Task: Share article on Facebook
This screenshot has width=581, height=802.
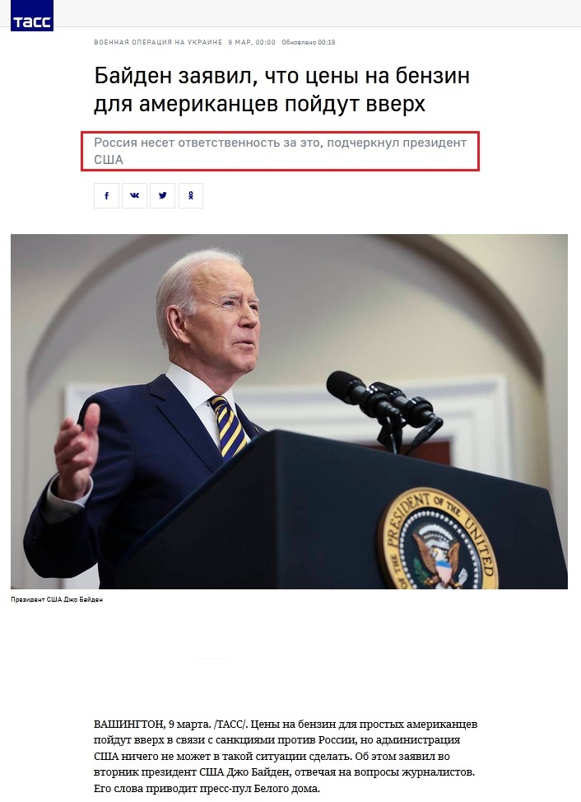Action: [106, 195]
